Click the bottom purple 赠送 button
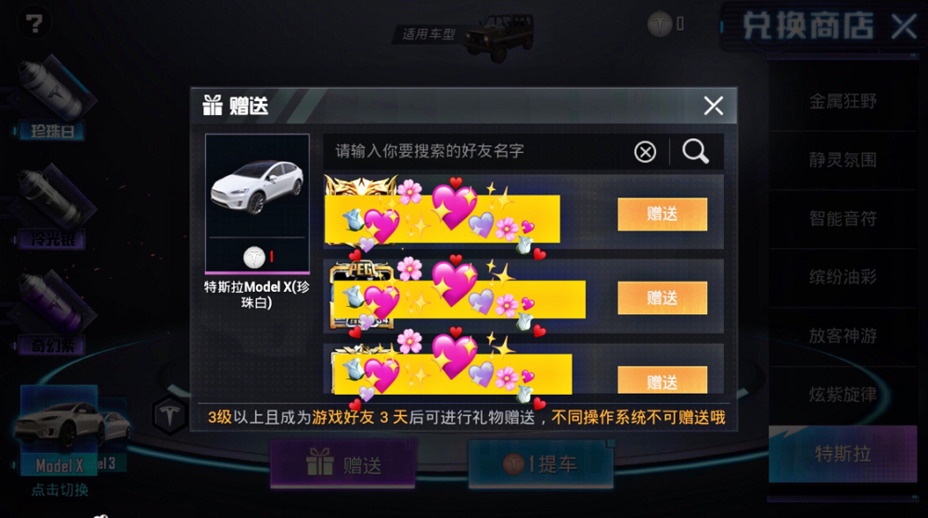928x518 pixels. [x=343, y=463]
